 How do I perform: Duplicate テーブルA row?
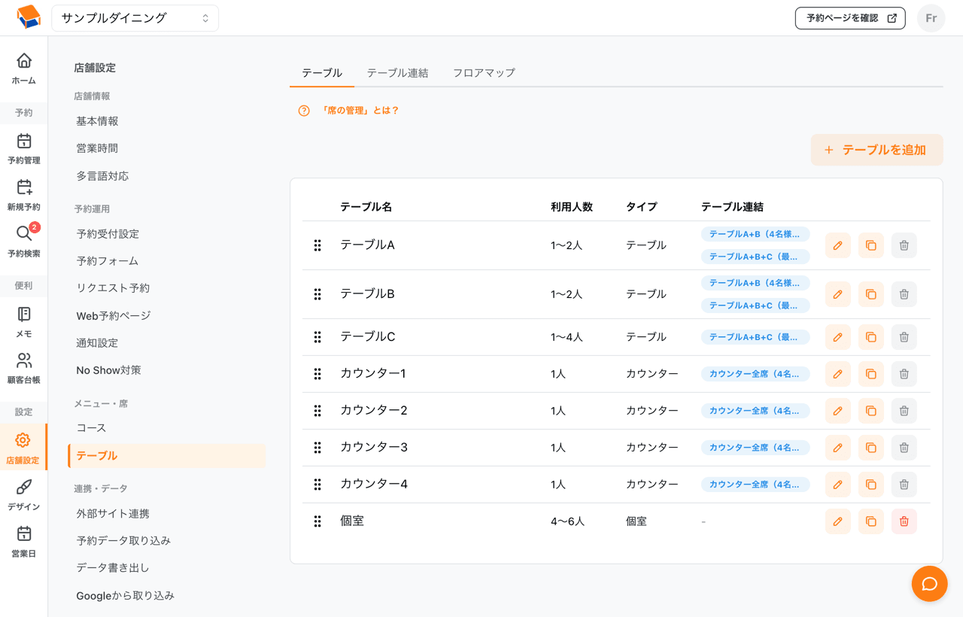tap(871, 245)
